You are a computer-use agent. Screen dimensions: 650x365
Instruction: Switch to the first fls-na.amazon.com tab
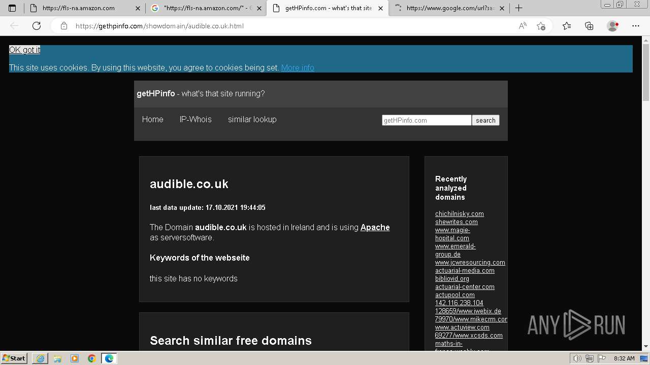pyautogui.click(x=84, y=8)
